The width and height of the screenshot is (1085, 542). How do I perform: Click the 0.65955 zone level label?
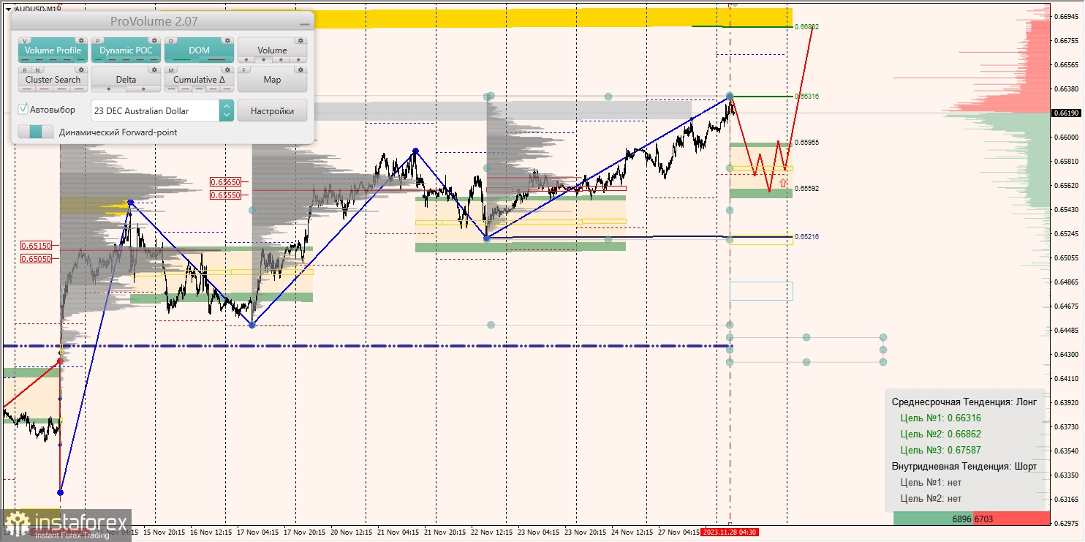click(806, 143)
